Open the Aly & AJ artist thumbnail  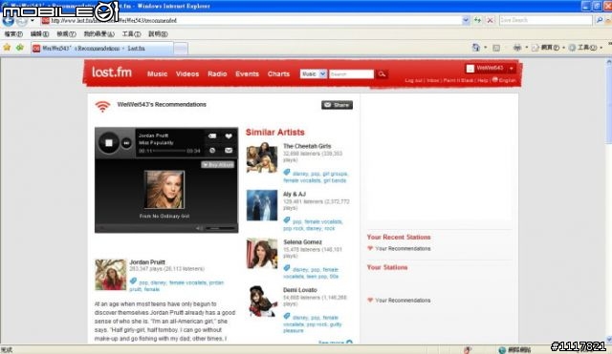[262, 205]
